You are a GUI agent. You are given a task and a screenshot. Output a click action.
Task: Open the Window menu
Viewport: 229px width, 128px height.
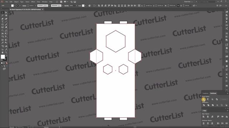45,2
